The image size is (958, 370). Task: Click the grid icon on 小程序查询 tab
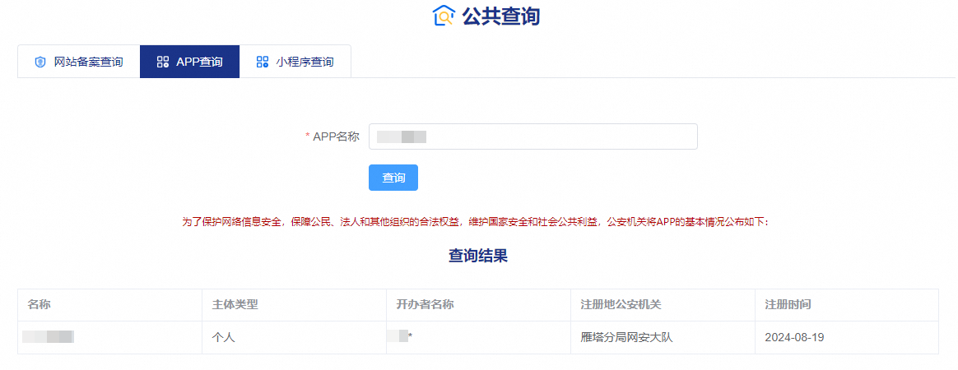click(263, 62)
